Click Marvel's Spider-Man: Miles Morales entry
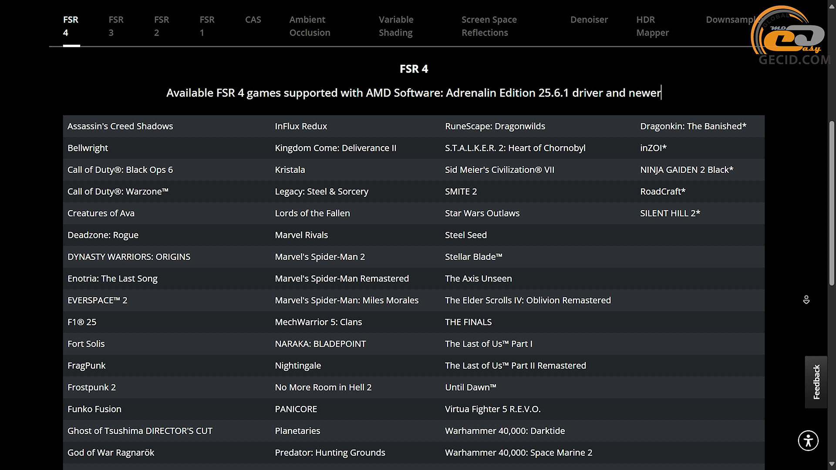Image resolution: width=836 pixels, height=470 pixels. pos(347,300)
